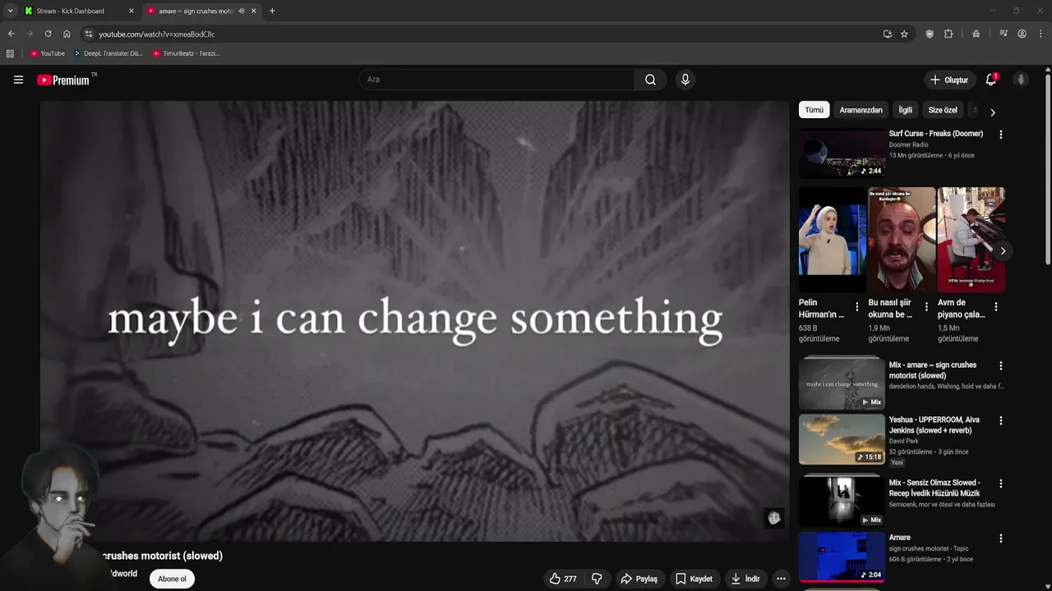Open Yeshua UPPERROOM video thumbnail
Image resolution: width=1052 pixels, height=591 pixels.
click(842, 439)
